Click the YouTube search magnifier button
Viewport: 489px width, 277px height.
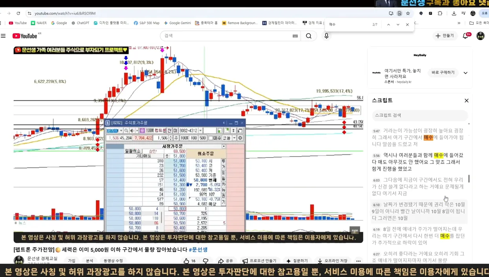tap(309, 36)
